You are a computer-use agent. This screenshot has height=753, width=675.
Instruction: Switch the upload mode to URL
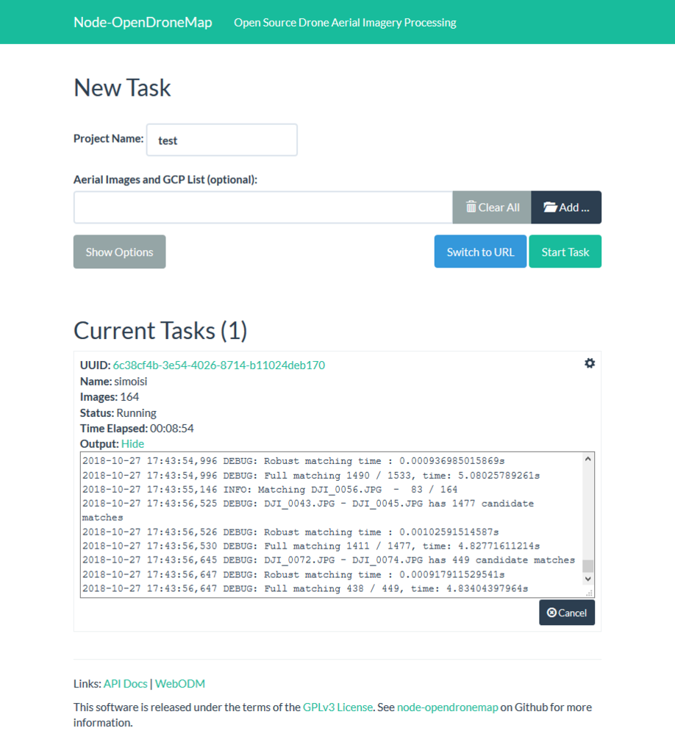pyautogui.click(x=480, y=251)
